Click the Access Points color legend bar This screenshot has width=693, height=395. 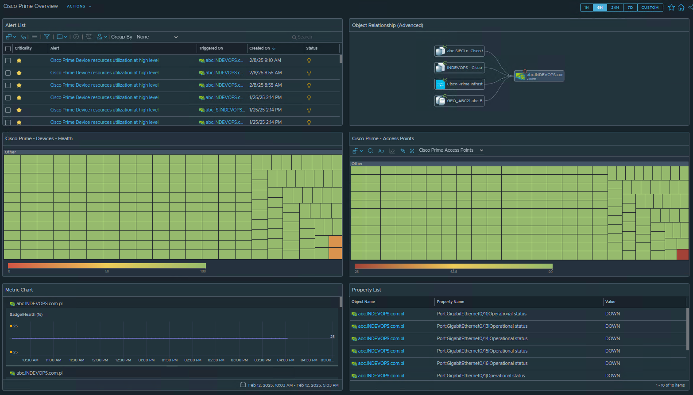pyautogui.click(x=453, y=266)
